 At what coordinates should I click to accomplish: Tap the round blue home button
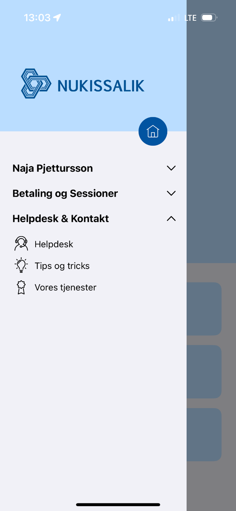[x=153, y=131]
